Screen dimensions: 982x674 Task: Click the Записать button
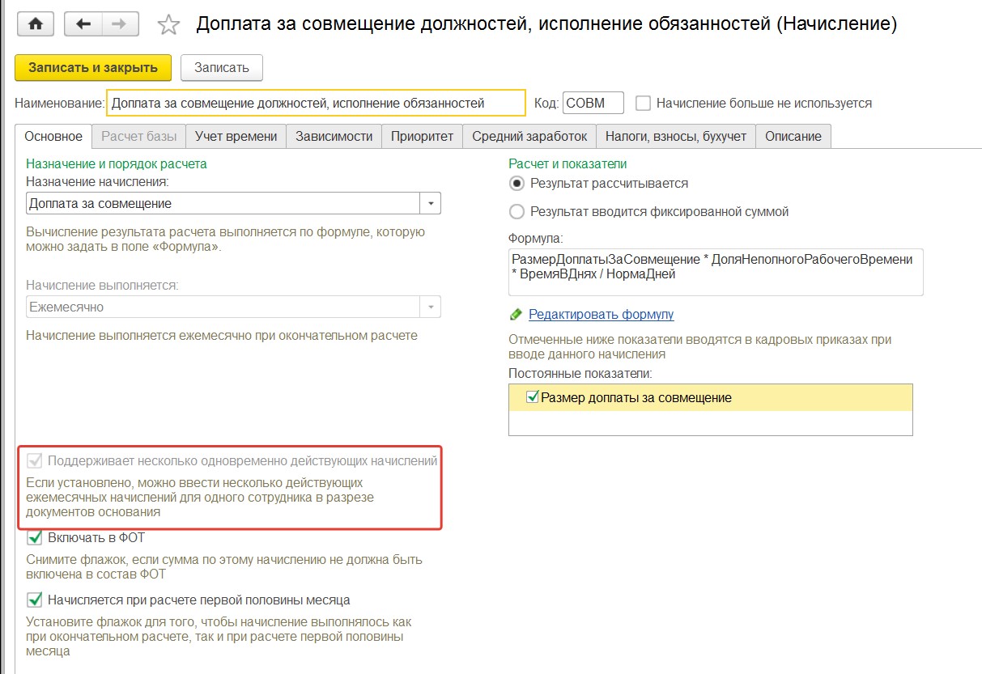point(222,67)
